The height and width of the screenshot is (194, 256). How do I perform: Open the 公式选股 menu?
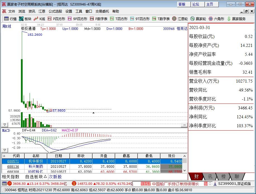click(x=55, y=11)
